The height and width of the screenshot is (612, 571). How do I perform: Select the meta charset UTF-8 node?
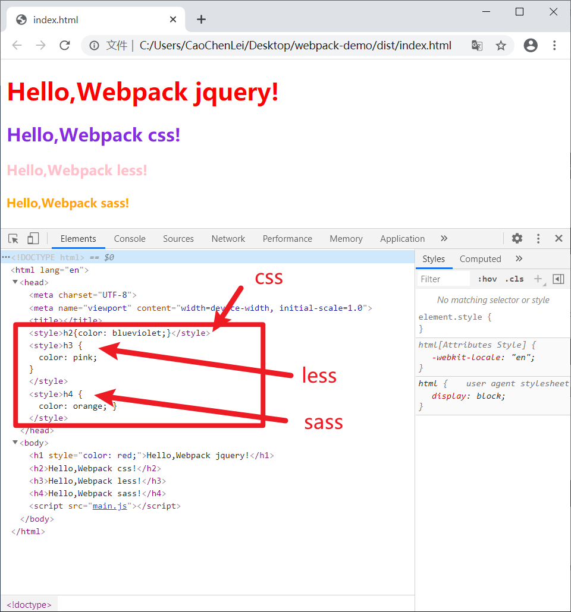[83, 295]
